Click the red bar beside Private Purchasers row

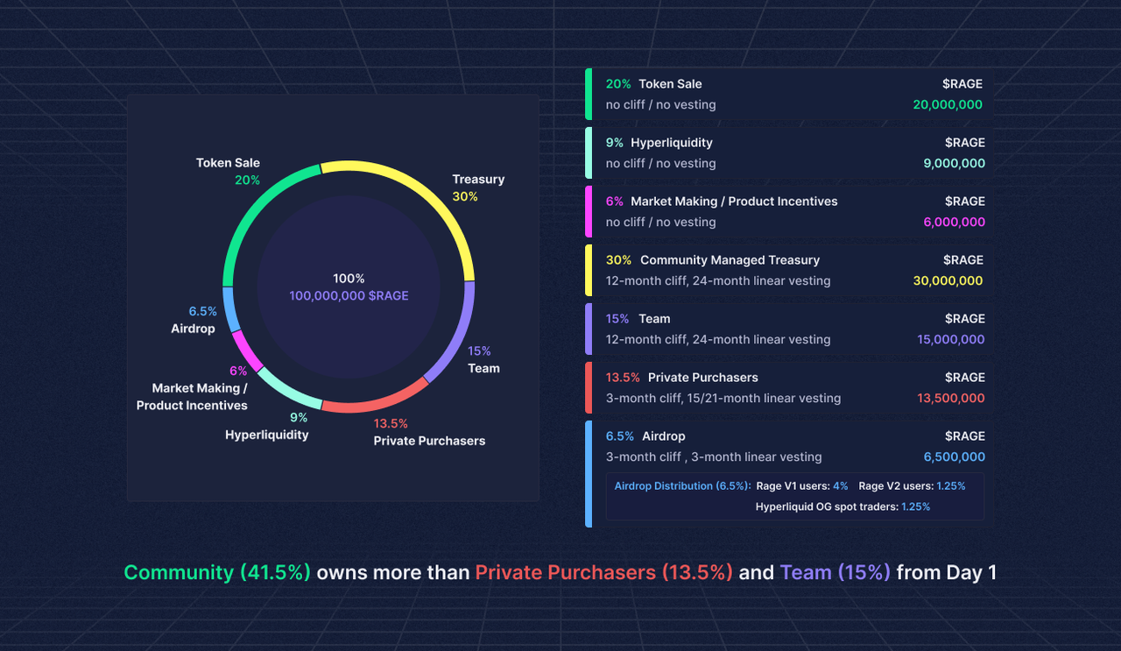(x=589, y=387)
